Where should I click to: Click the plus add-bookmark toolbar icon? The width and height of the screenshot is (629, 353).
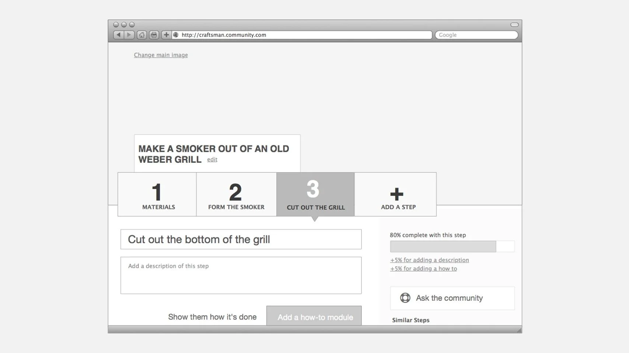coord(166,35)
